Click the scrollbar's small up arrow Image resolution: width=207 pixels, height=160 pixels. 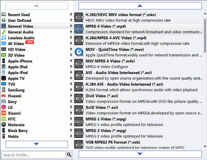pyautogui.click(x=205, y=13)
